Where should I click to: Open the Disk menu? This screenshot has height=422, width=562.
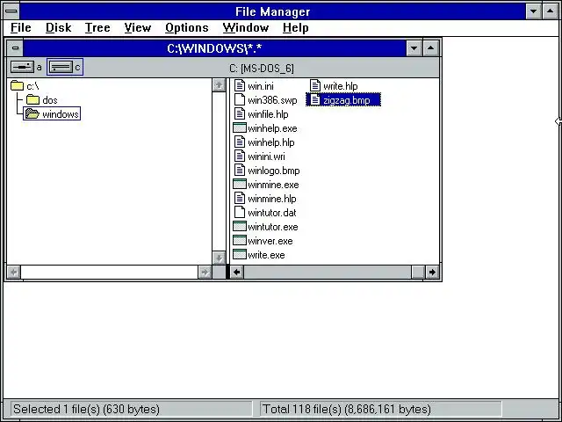(59, 27)
